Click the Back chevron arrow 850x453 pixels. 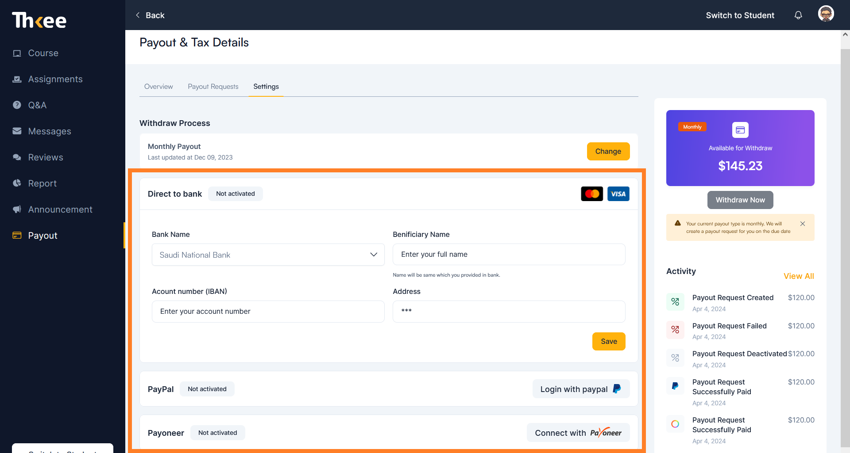click(x=138, y=15)
